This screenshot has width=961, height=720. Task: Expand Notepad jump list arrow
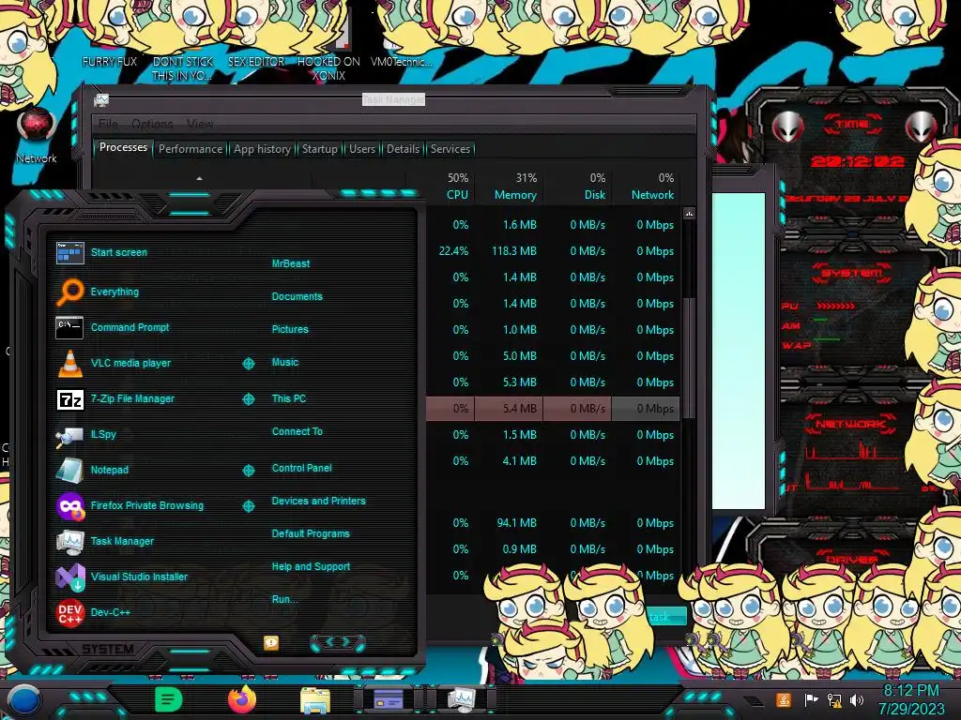248,471
